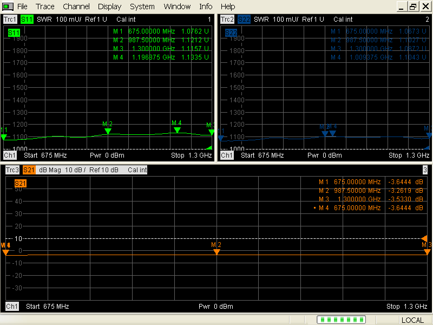Click marker M 2 triangle on S11 trace
This screenshot has width=433, height=325.
pos(108,131)
